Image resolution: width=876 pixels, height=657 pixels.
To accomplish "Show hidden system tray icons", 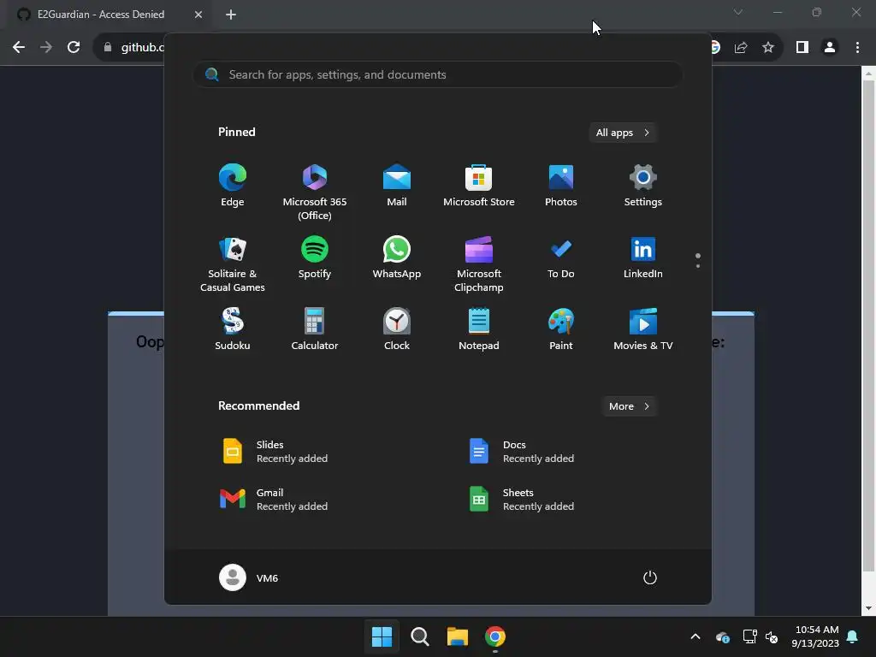I will tap(695, 636).
